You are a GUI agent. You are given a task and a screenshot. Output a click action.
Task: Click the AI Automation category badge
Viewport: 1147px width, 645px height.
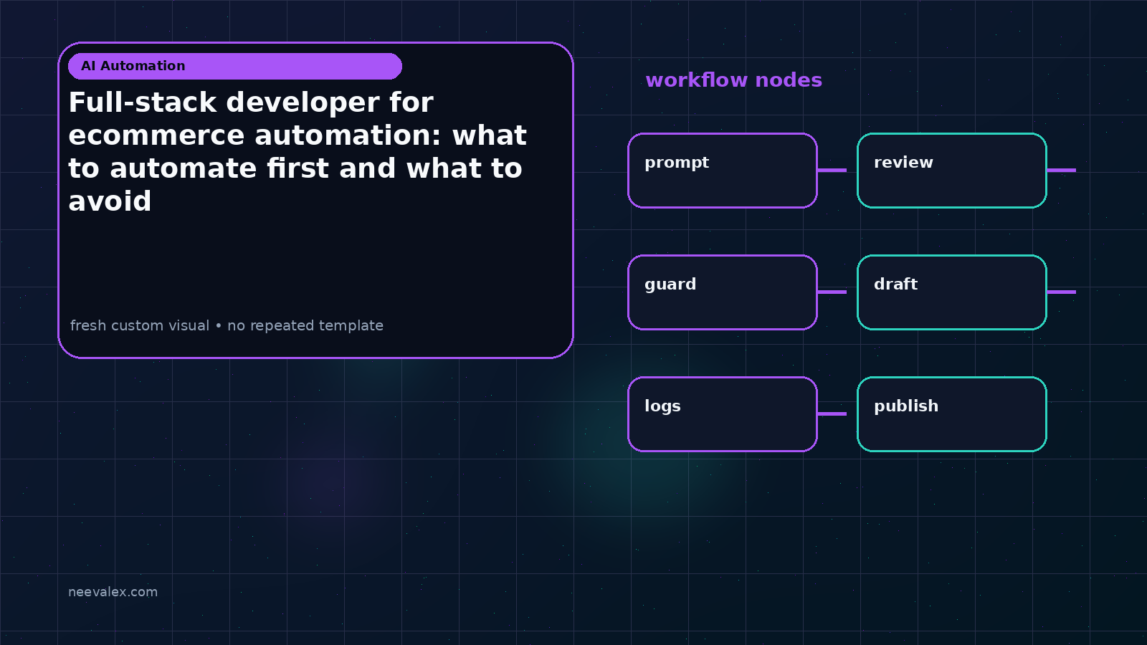pyautogui.click(x=235, y=66)
